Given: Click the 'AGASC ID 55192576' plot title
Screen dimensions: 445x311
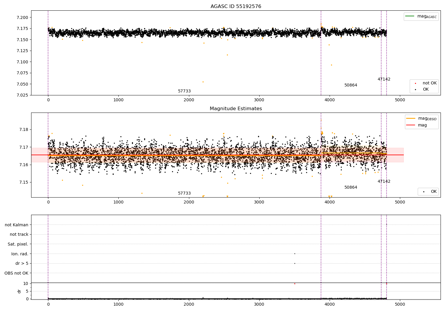Looking at the screenshot, I should click(236, 7).
